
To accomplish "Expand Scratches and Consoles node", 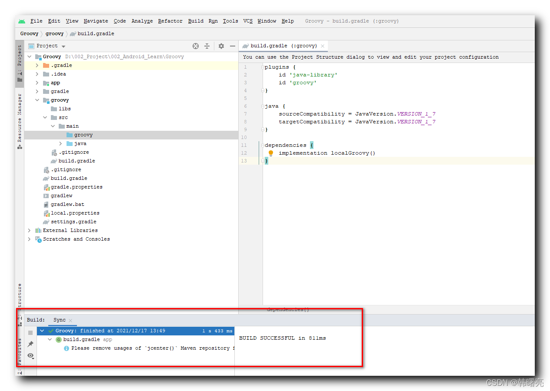I will (29, 239).
